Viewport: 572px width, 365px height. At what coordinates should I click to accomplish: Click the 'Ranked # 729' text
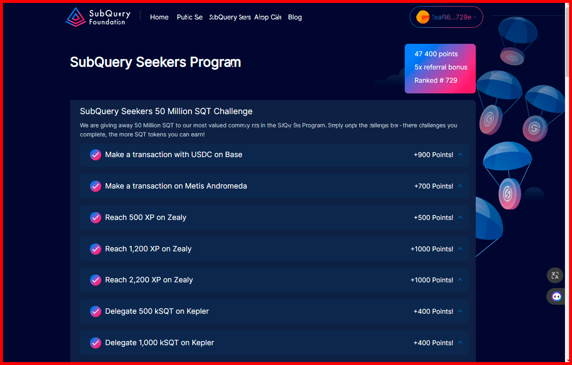tap(436, 80)
